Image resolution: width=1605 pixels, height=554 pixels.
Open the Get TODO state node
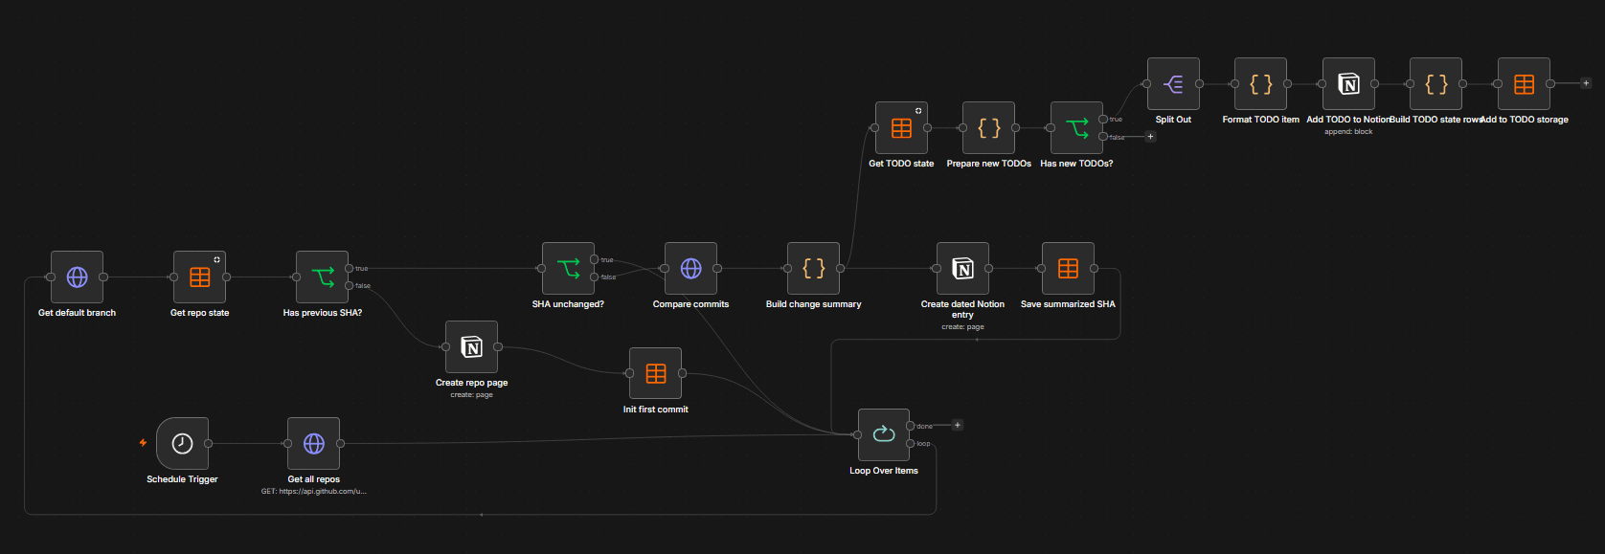click(x=901, y=127)
